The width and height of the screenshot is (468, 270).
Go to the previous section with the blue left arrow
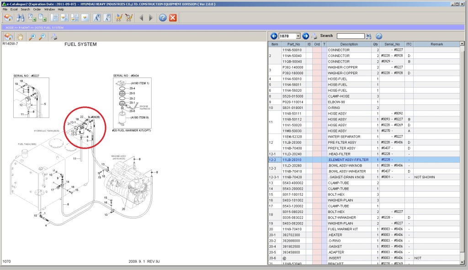[x=274, y=36]
